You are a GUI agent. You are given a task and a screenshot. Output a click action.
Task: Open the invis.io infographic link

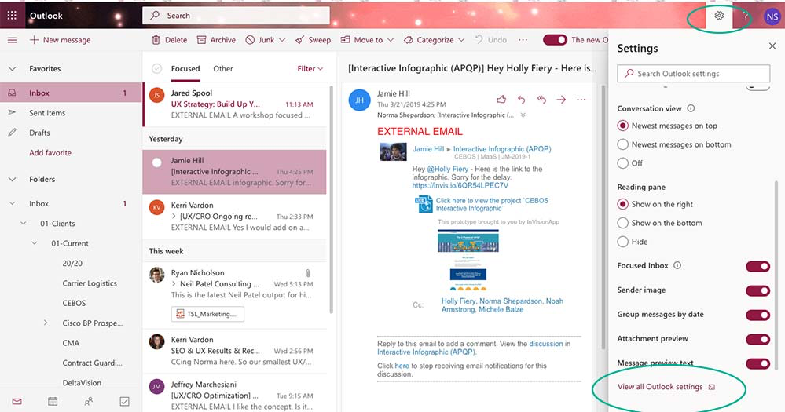460,185
